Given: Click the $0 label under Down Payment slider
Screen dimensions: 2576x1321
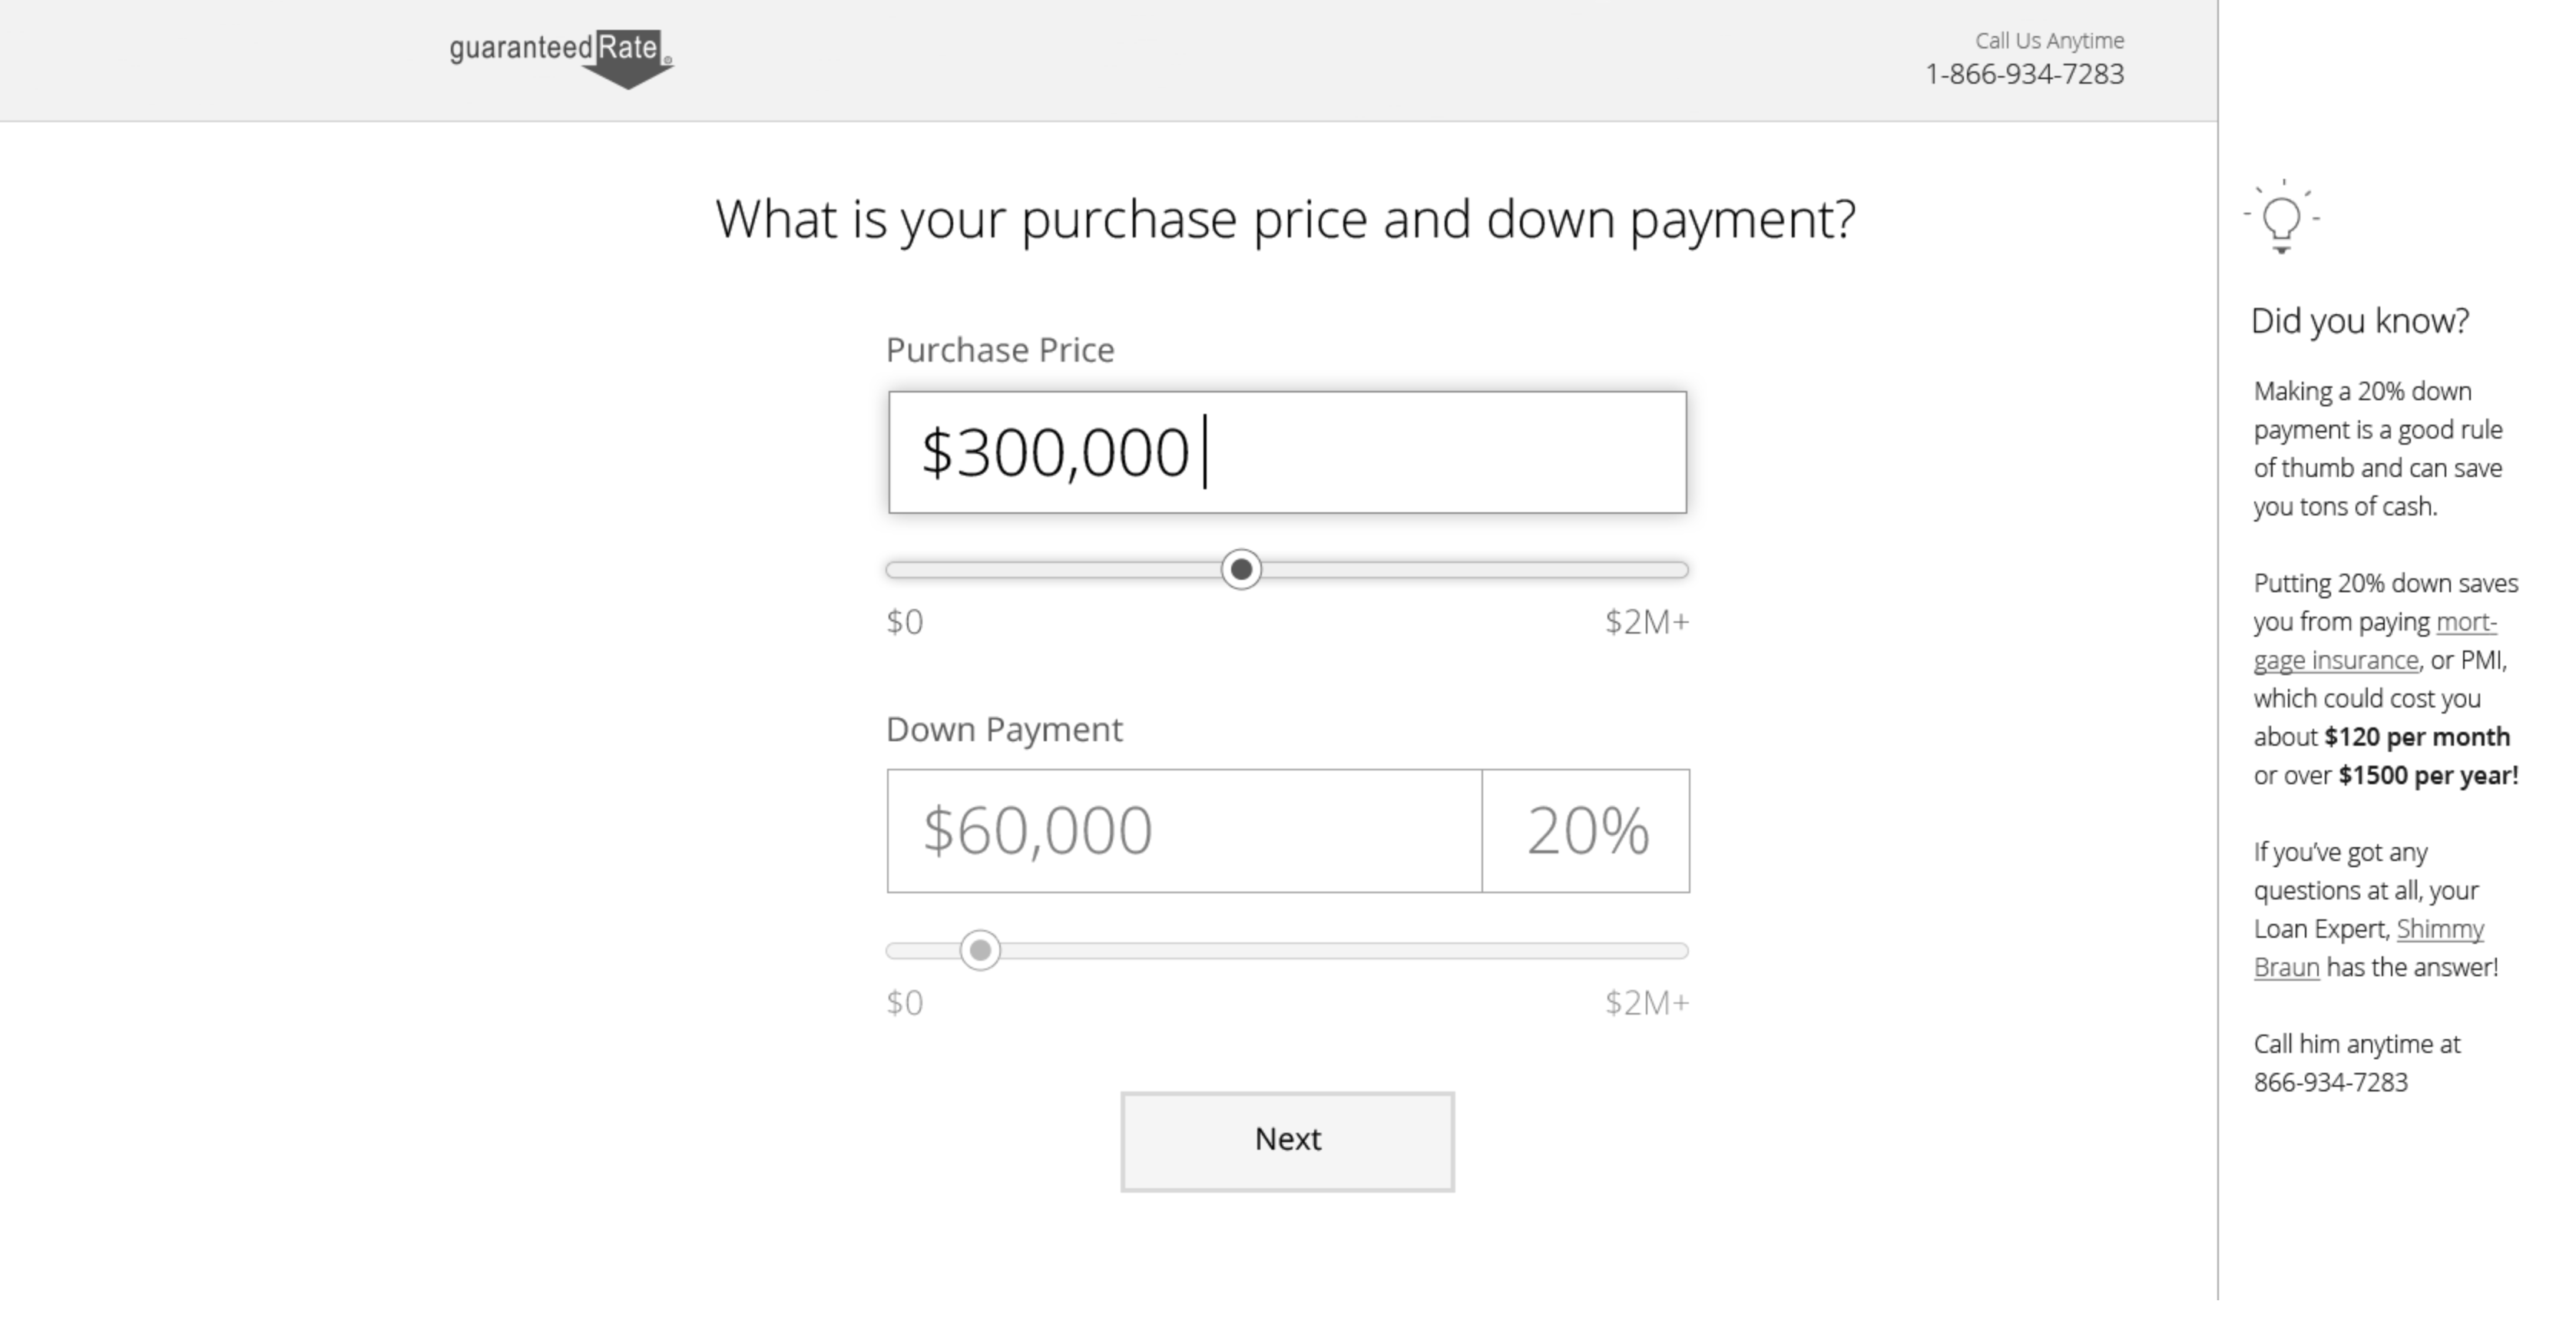Looking at the screenshot, I should click(x=905, y=1003).
